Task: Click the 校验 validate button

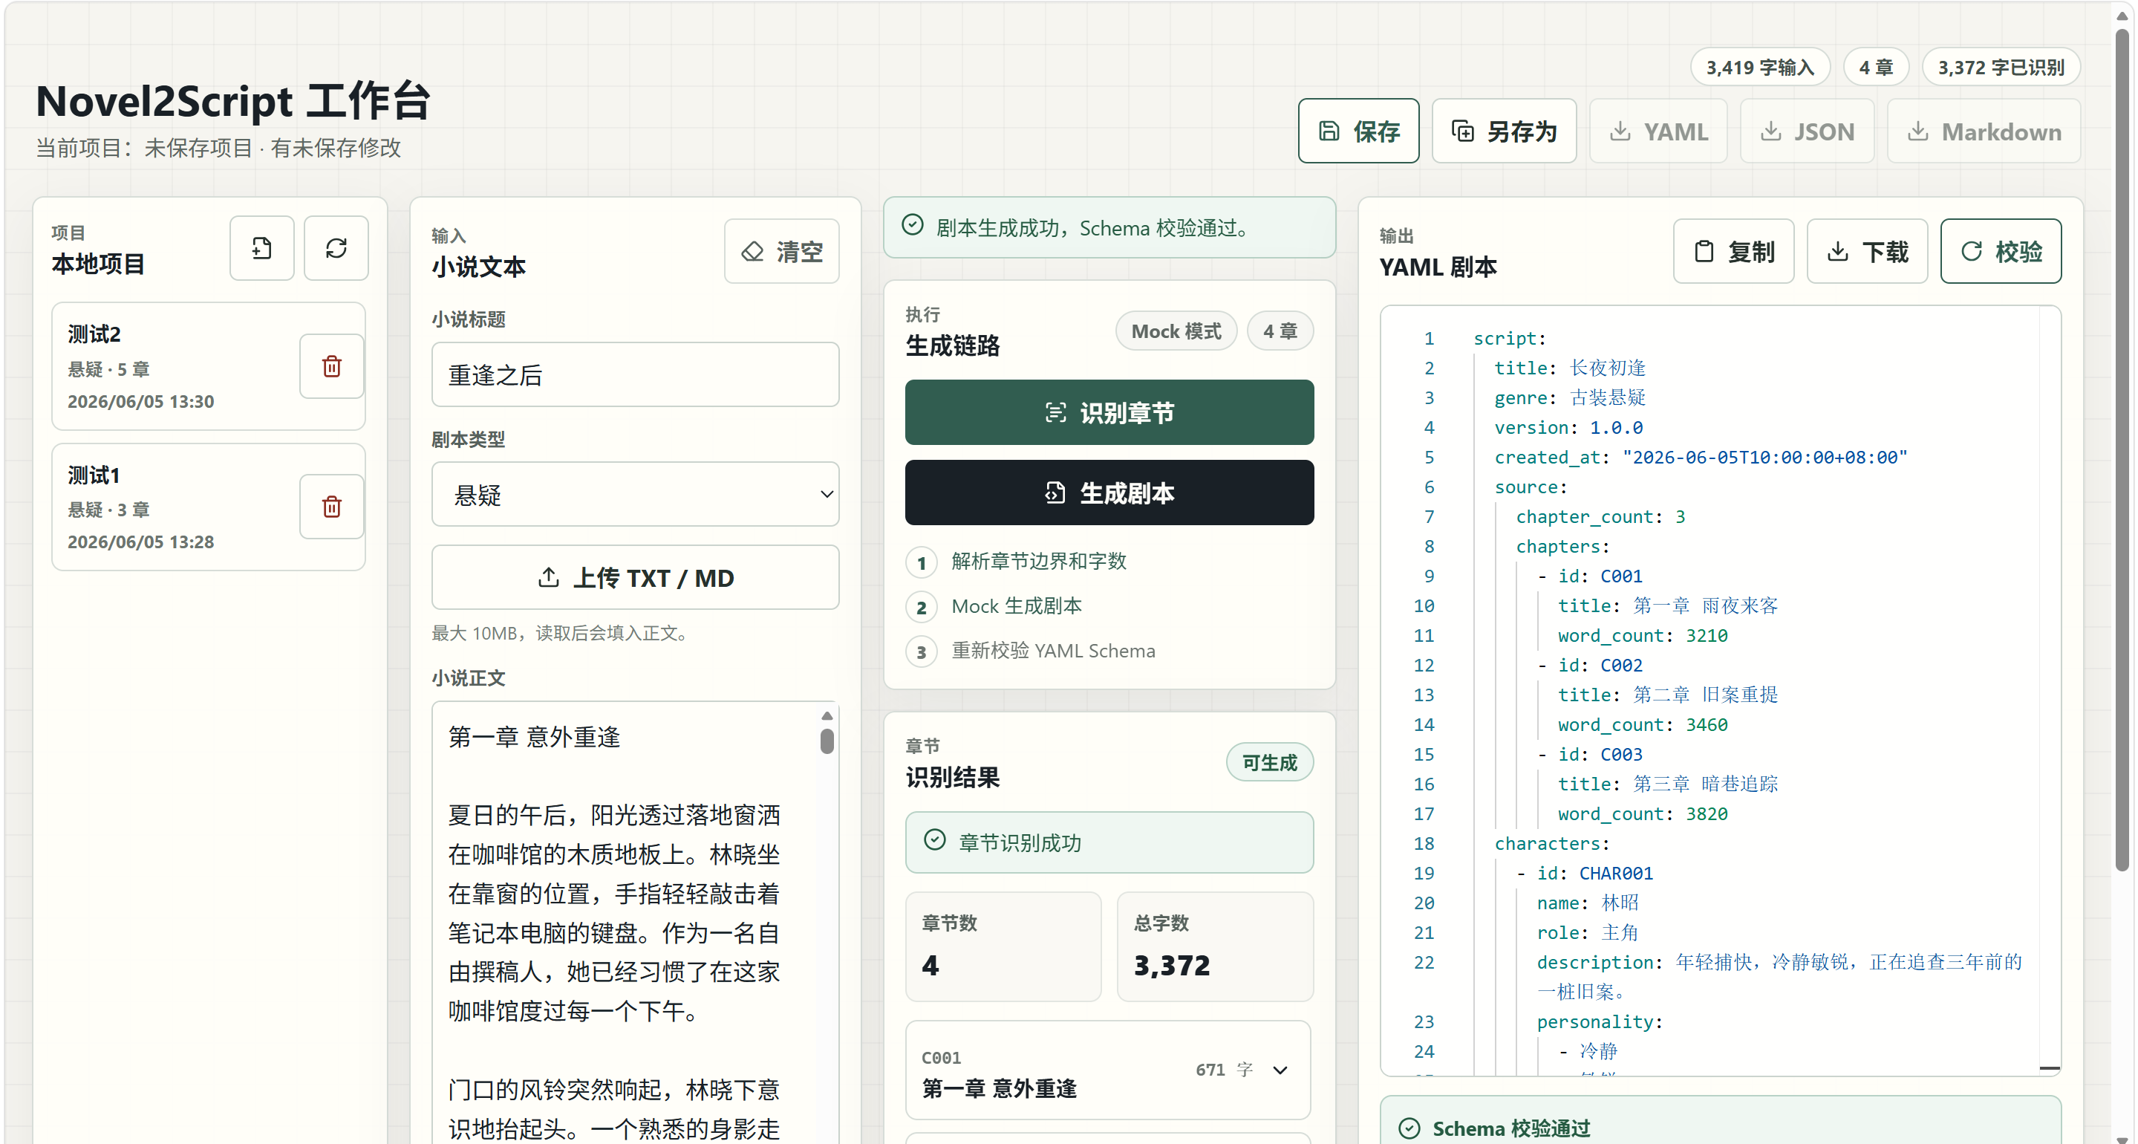Action: (2001, 251)
